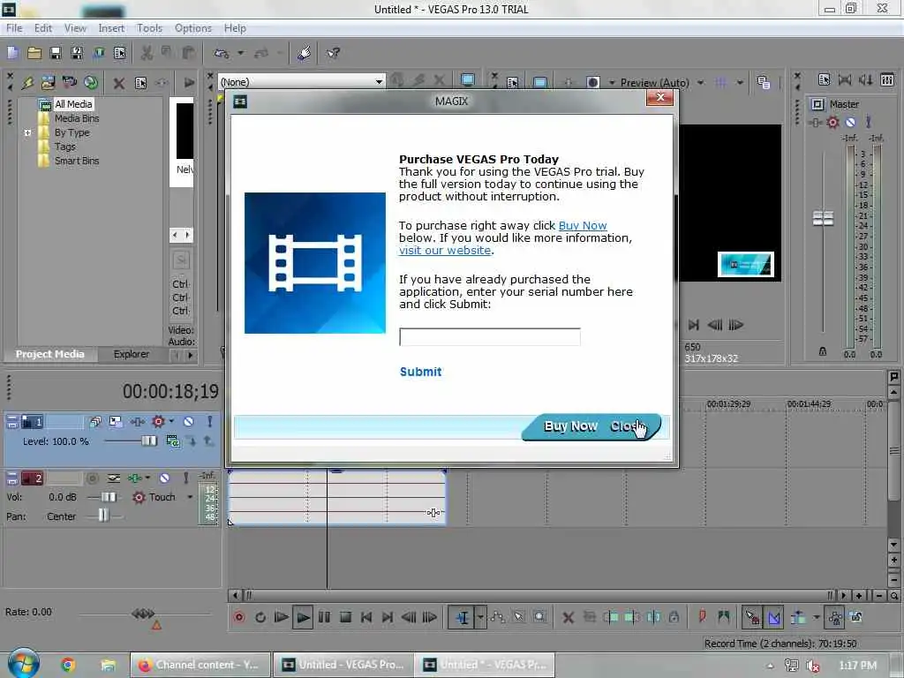Click the Undo icon in main toolbar

(x=222, y=54)
